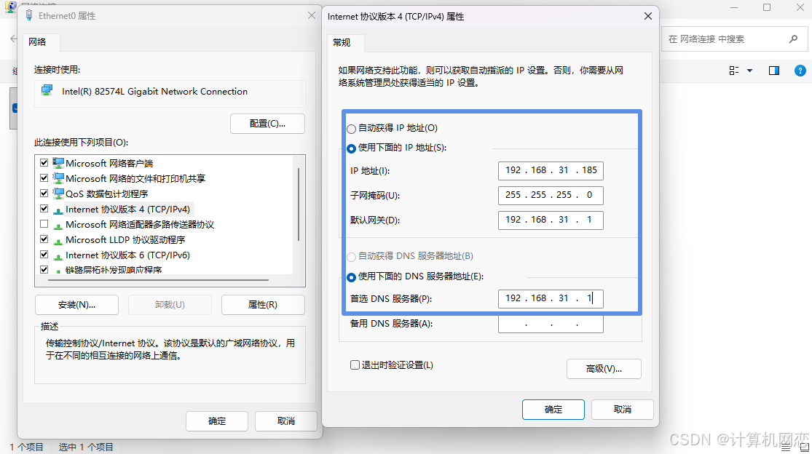Screen dimensions: 812x454
Task: Click the 安装(N)... button
Action: (x=76, y=305)
